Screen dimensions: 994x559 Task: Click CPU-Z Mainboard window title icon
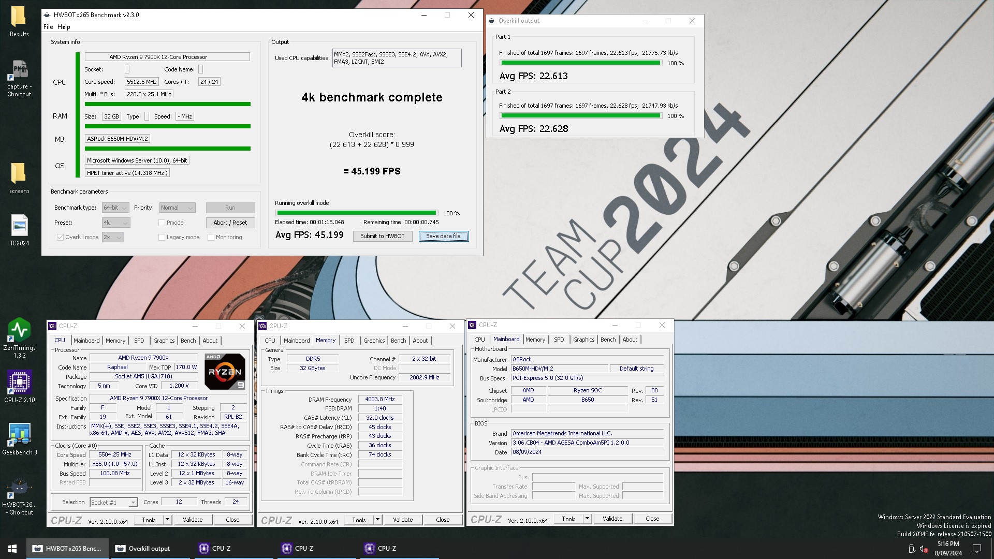point(472,325)
